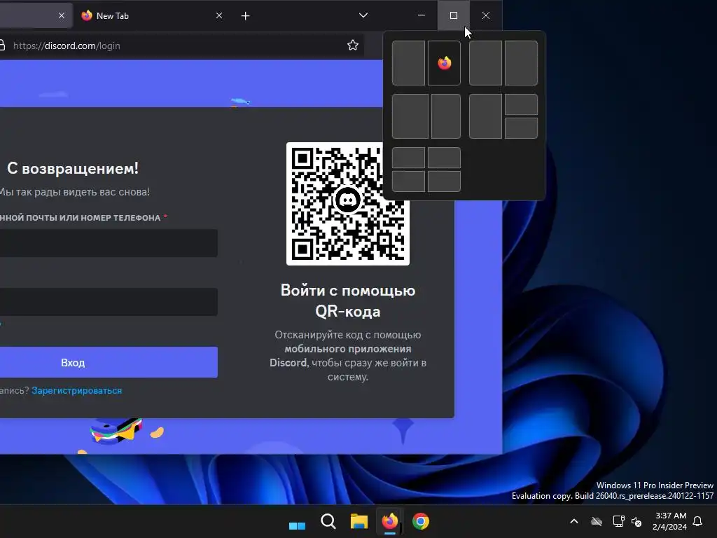Image resolution: width=717 pixels, height=538 pixels.
Task: Snap to bottom-left quadrant of grid layout
Action: click(408, 181)
